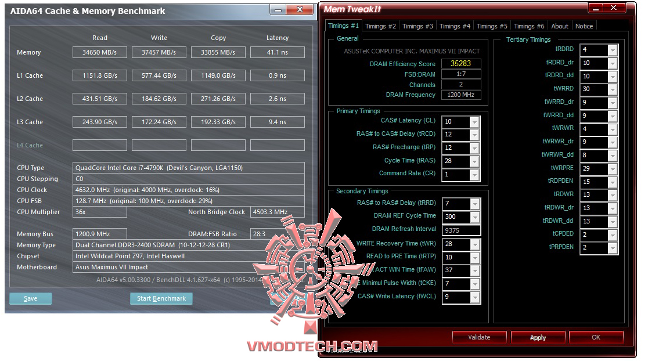The image size is (648, 361).
Task: Click the Memory Copy 33855 MB/s value
Action: tap(218, 52)
